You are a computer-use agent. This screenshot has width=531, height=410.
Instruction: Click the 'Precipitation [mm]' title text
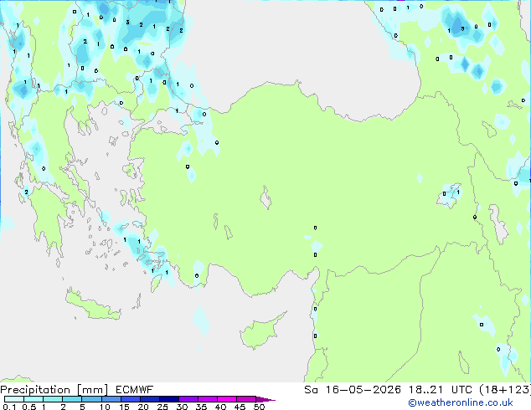[54, 390]
